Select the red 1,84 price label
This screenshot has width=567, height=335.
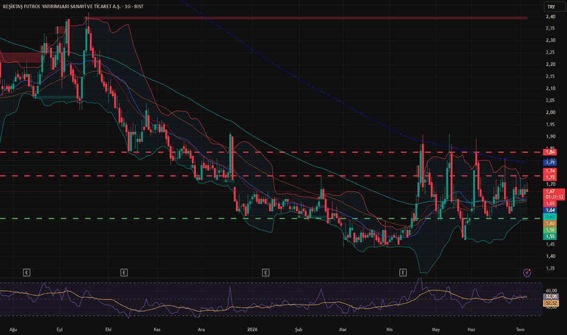pos(550,152)
